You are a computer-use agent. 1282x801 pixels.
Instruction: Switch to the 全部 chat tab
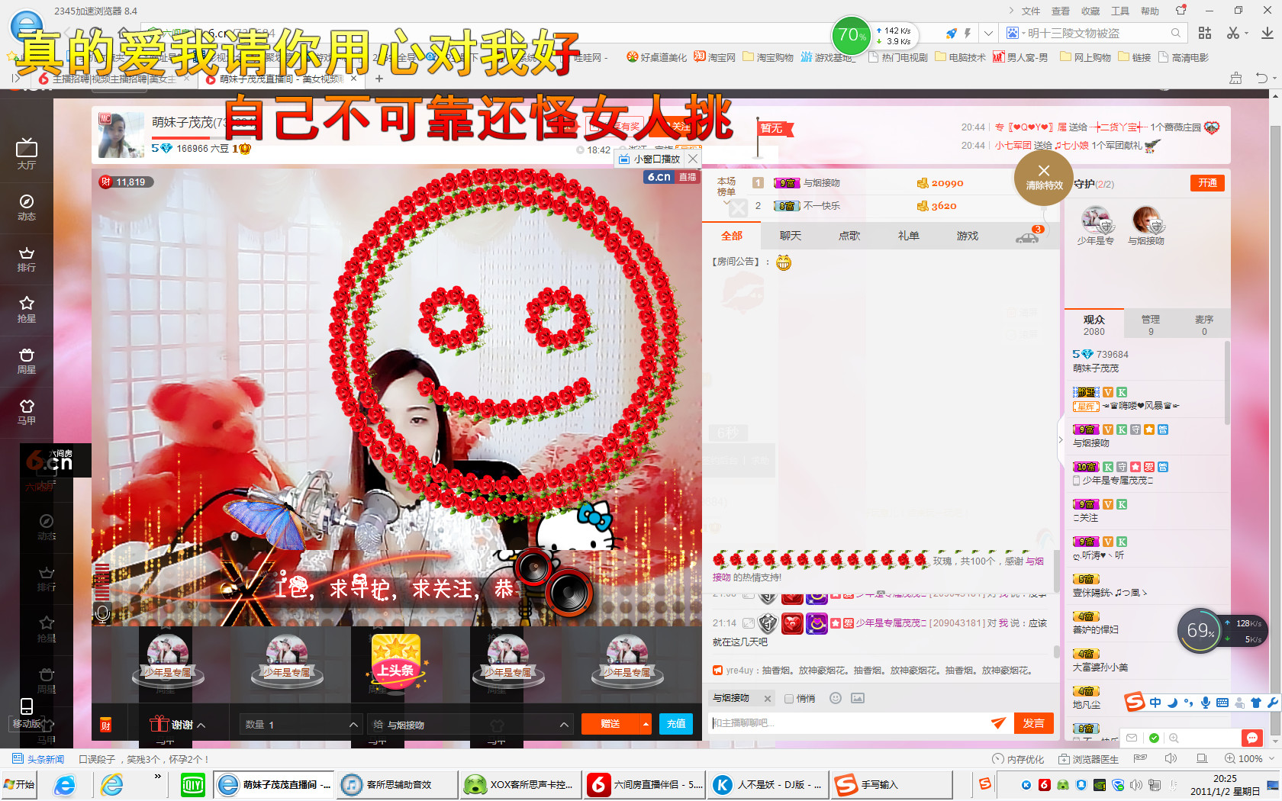pyautogui.click(x=732, y=236)
